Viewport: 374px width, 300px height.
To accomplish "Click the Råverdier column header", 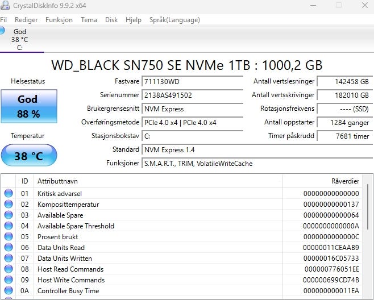I will tap(322, 181).
